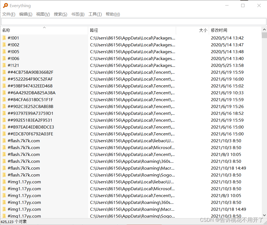The image size is (267, 225).
Task: Click folder icon of ##5522264F90C52FAF
Action: (x=4, y=79)
